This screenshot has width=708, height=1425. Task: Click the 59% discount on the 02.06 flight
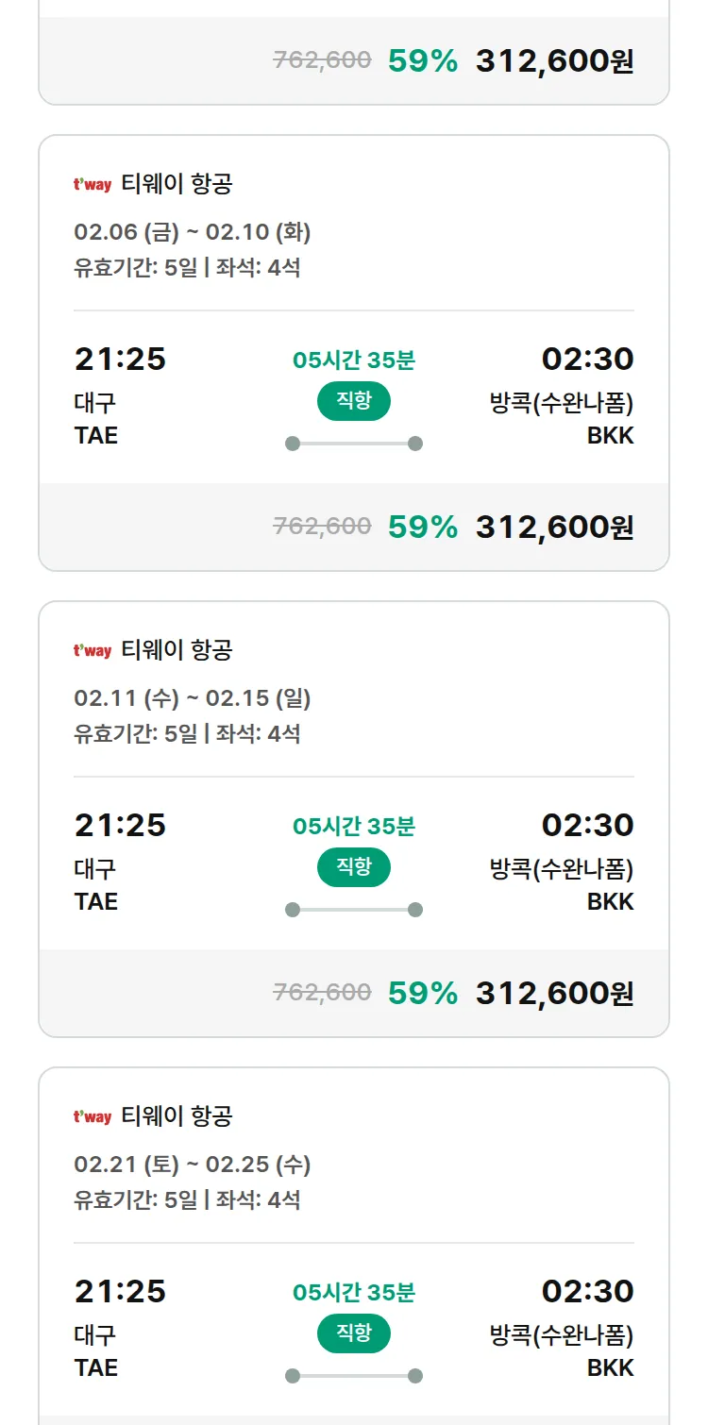tap(423, 527)
